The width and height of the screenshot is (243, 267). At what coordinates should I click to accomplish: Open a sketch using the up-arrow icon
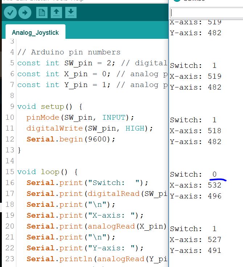point(56,13)
